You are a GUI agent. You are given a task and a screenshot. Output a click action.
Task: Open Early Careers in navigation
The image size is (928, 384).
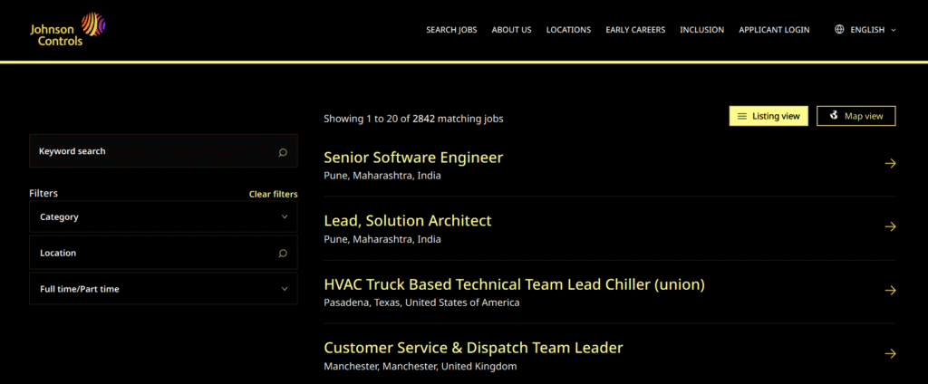(635, 30)
